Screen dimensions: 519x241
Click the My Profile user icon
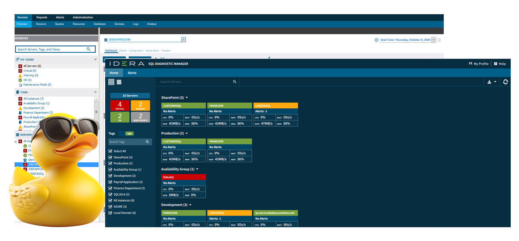[471, 64]
